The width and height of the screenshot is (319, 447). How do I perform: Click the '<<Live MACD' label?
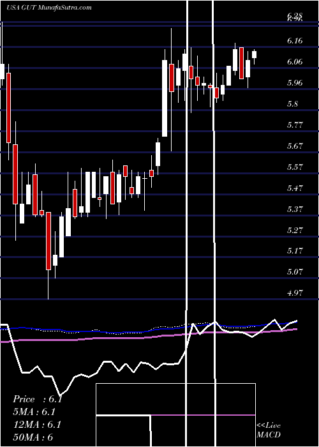click(x=269, y=430)
